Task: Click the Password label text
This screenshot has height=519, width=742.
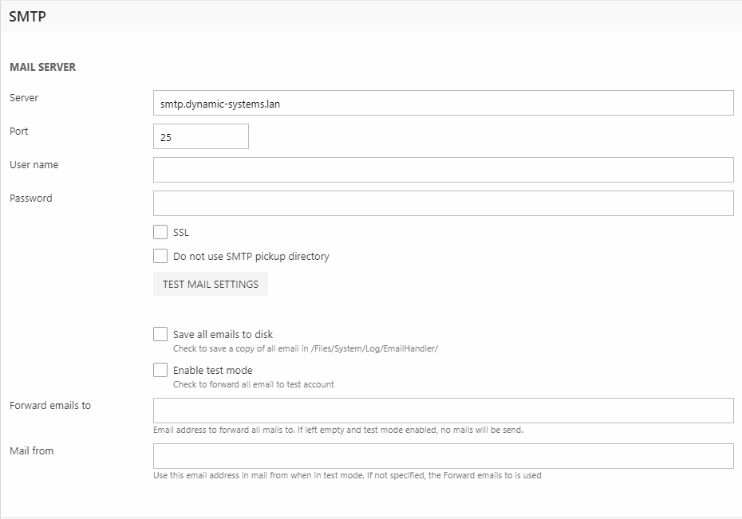Action: click(31, 199)
